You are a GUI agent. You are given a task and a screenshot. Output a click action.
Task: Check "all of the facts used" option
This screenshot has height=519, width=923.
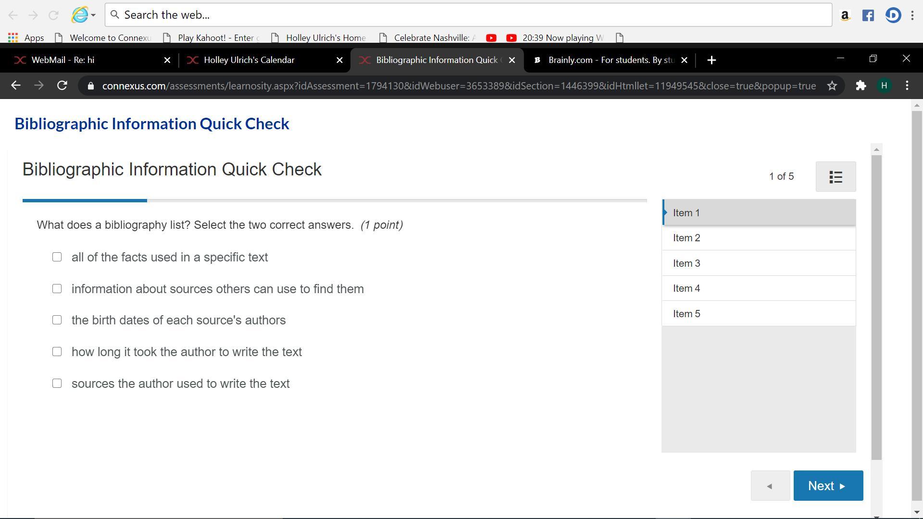pos(57,257)
